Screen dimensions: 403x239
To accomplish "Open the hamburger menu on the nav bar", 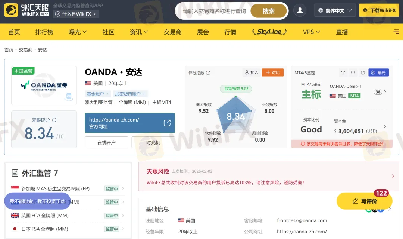I will (396, 32).
